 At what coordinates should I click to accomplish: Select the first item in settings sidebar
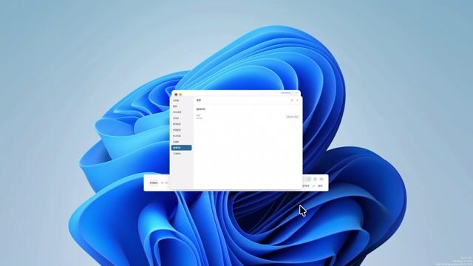176,100
